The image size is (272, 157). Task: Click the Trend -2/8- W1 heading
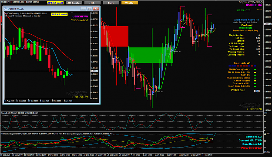[242, 63]
